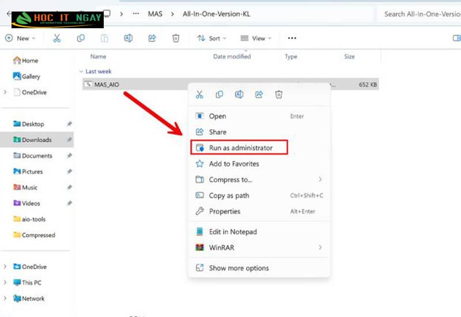Viewport: 461px width, 317px height.
Task: Click MAS in the address breadcrumb
Action: 155,14
